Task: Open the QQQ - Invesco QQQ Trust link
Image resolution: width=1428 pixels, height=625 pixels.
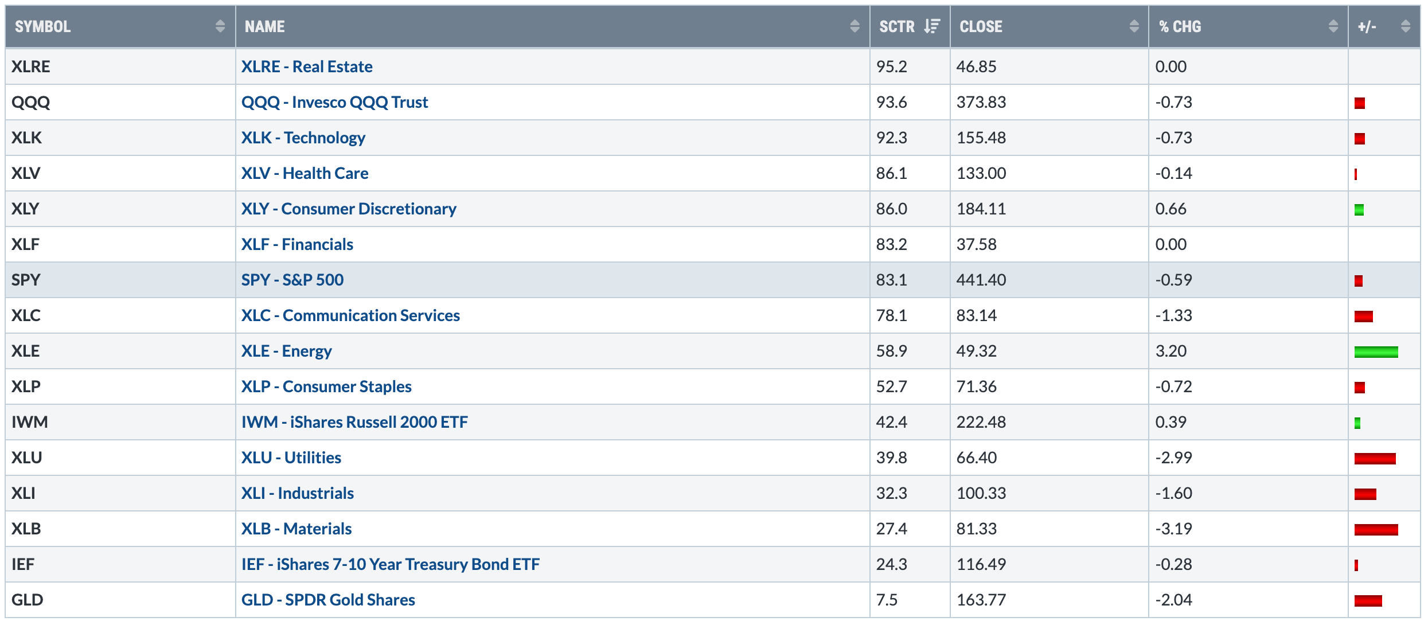Action: tap(334, 102)
